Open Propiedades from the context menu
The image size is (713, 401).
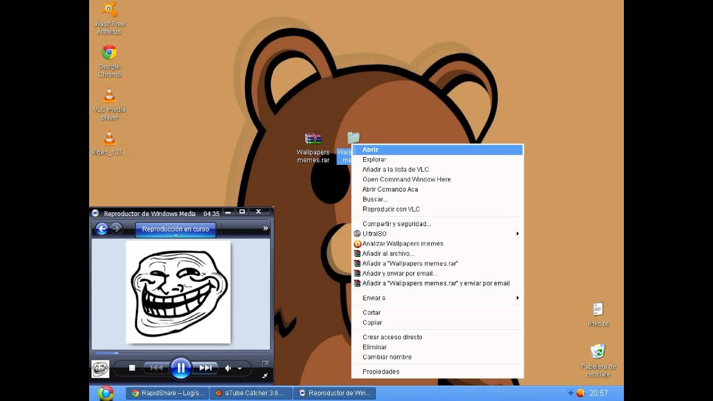(437, 373)
